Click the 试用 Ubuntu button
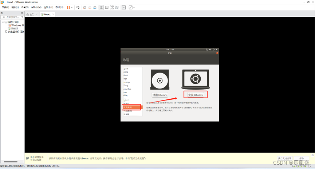The image size is (315, 169). pos(160,95)
